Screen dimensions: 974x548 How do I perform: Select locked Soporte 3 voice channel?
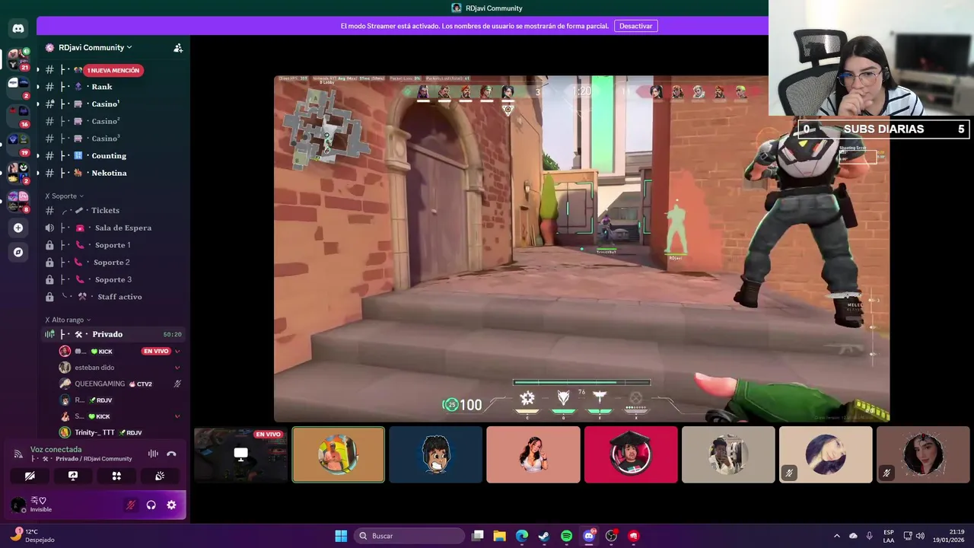(x=112, y=279)
